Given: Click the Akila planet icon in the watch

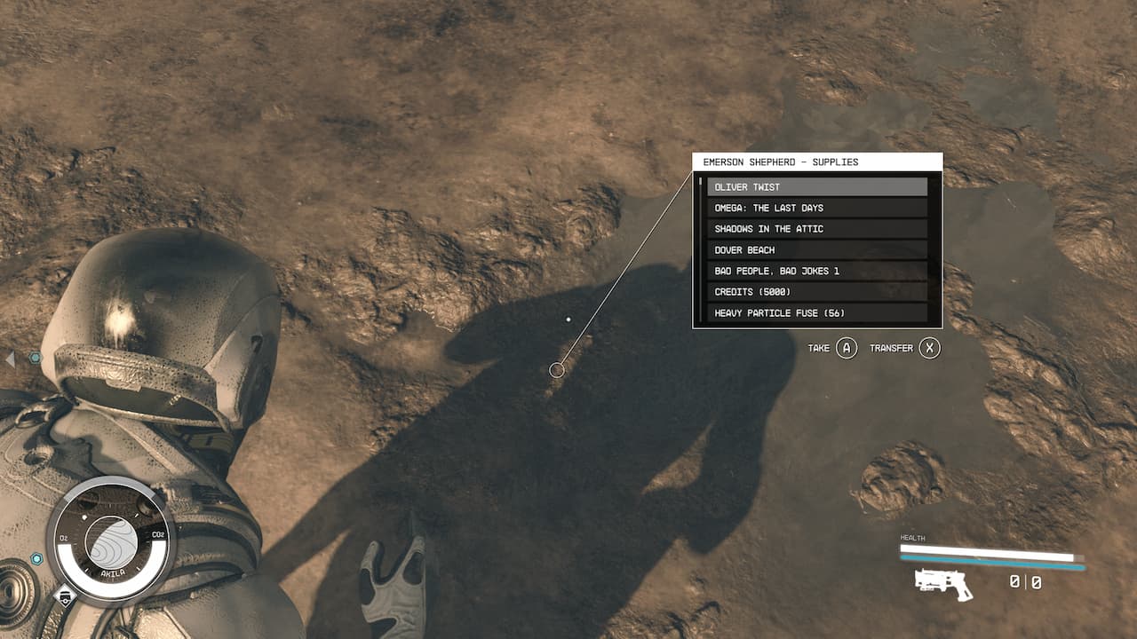Looking at the screenshot, I should (x=111, y=541).
